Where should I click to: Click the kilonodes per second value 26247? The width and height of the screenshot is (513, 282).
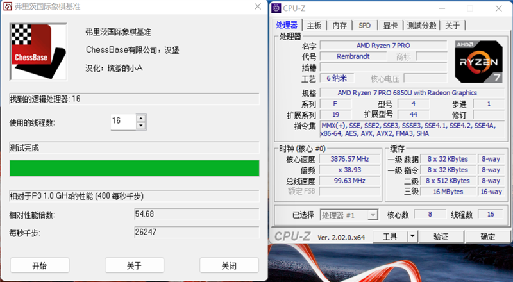197,232
